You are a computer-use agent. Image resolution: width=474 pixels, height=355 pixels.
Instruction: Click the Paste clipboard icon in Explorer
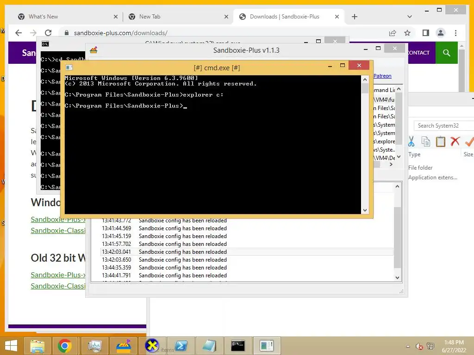click(441, 141)
